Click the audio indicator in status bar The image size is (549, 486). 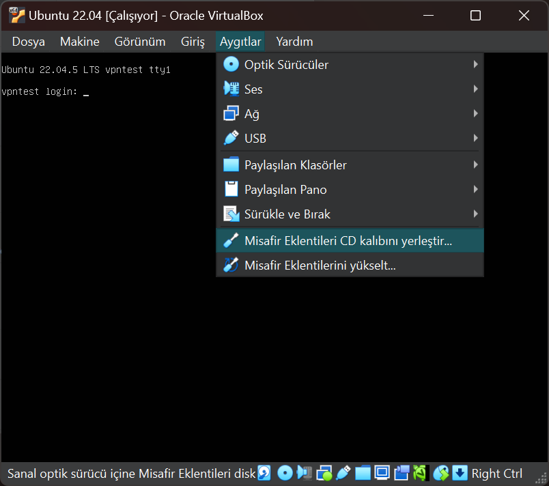305,473
